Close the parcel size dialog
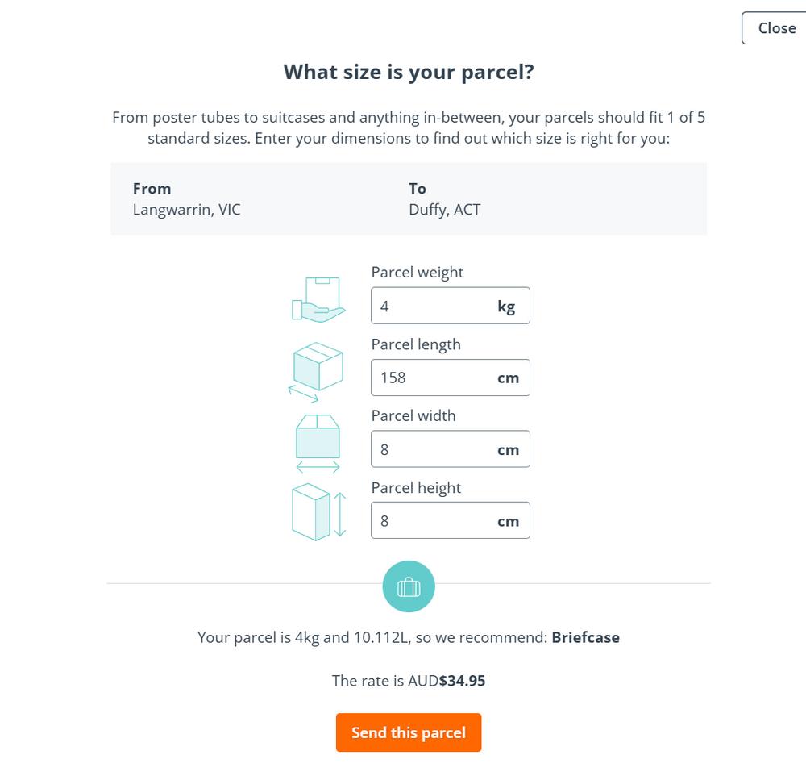The image size is (806, 776). click(x=776, y=27)
